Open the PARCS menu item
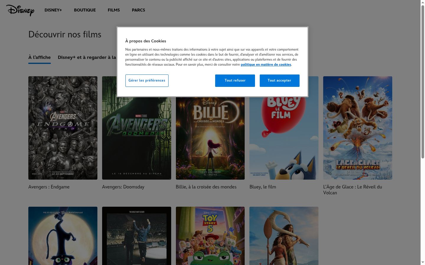 coord(138,10)
